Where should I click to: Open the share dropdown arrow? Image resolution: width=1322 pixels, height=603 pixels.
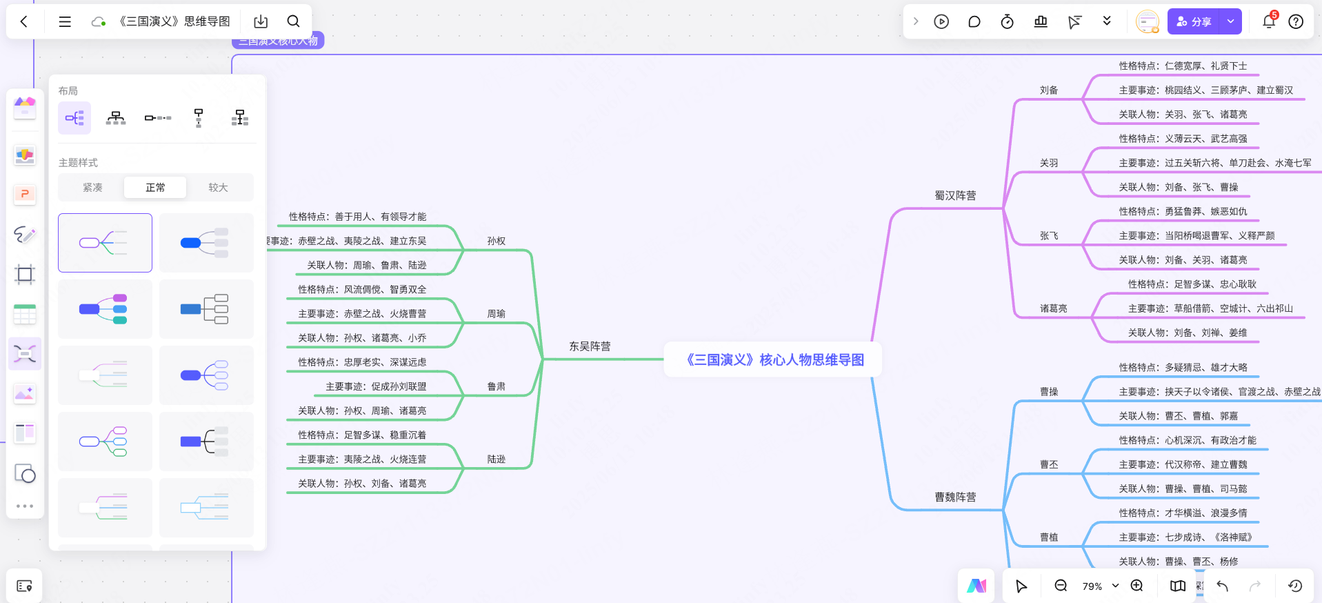(1230, 21)
